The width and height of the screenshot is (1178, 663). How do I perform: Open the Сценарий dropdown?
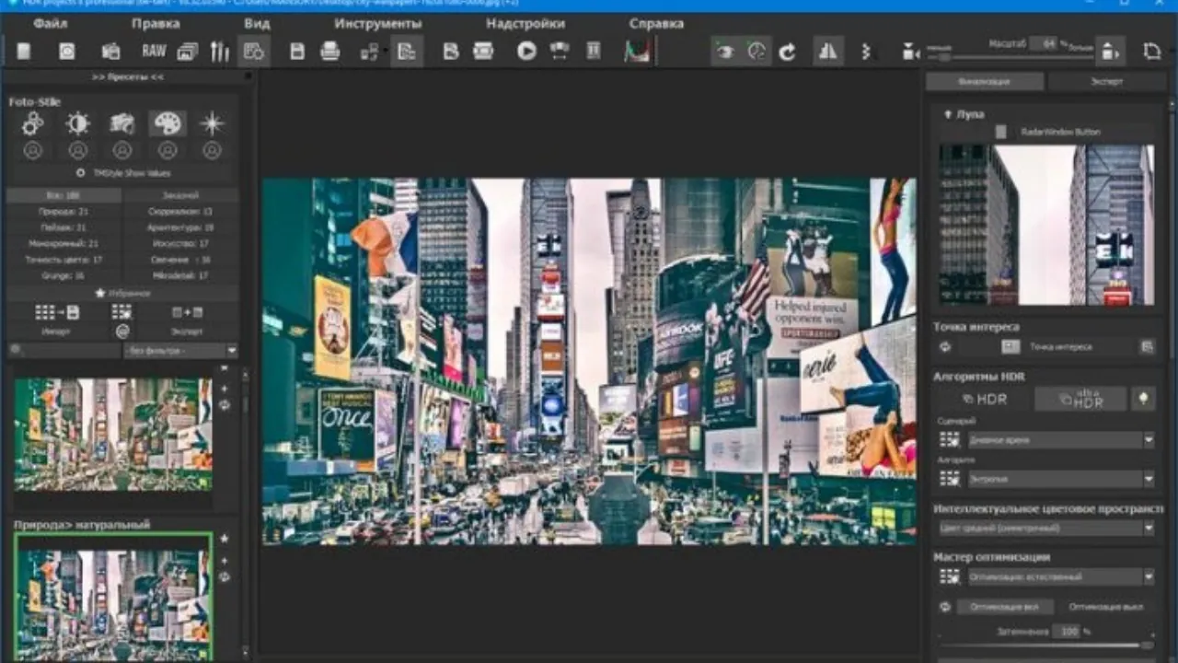(x=1060, y=440)
